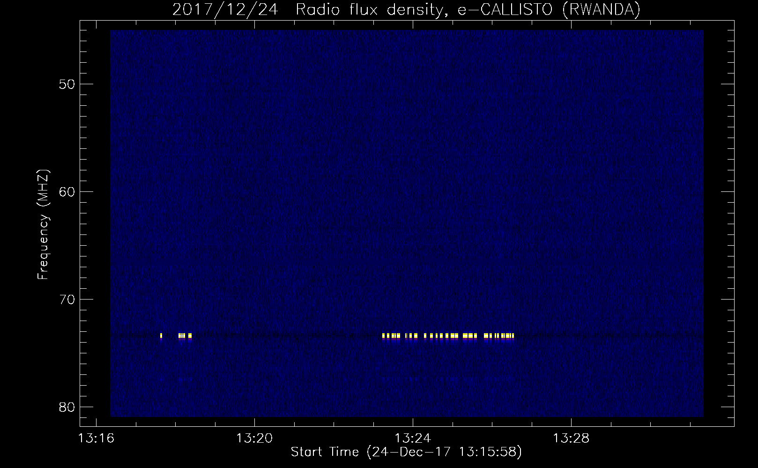Click the plot title 'Radio flux density, e-CALLISTO (RWANDA)'

(x=468, y=9)
